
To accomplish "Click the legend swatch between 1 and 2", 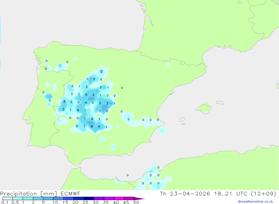I will click(28, 198).
